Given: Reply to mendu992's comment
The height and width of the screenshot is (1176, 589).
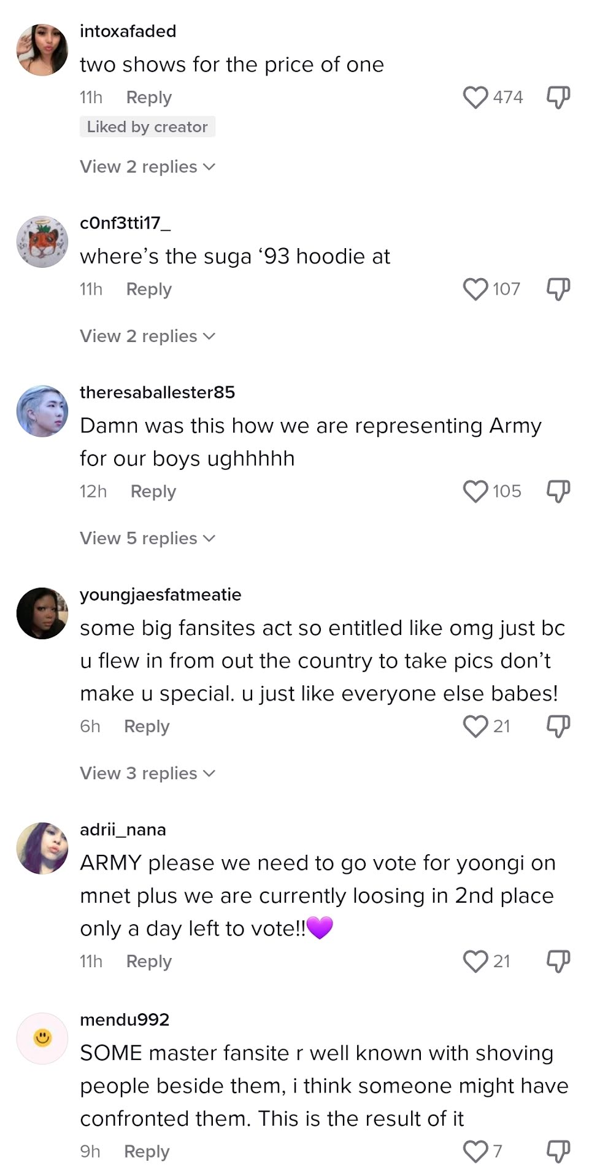Looking at the screenshot, I should [147, 1152].
